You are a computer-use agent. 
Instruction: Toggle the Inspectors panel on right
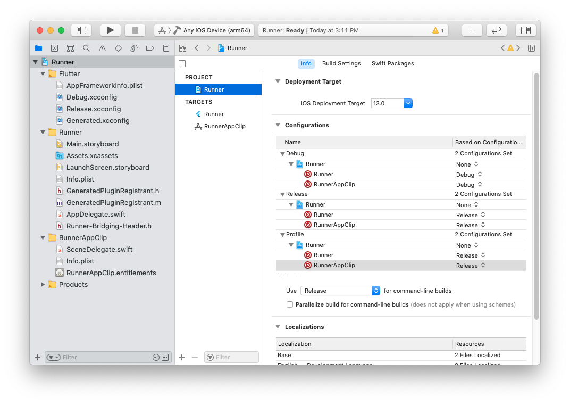pyautogui.click(x=525, y=30)
